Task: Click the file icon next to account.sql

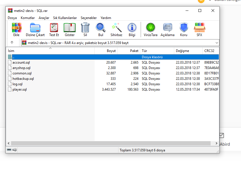Action: pos(10,62)
